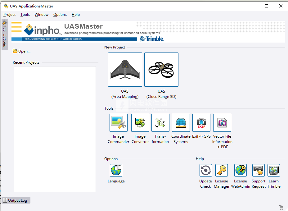Maximize the UAS ApplicationsMaster window
The height and width of the screenshot is (211, 288).
point(267,6)
